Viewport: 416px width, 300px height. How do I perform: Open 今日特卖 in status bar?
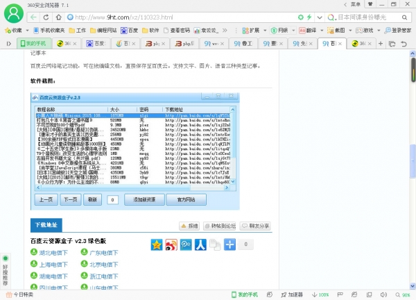20,294
